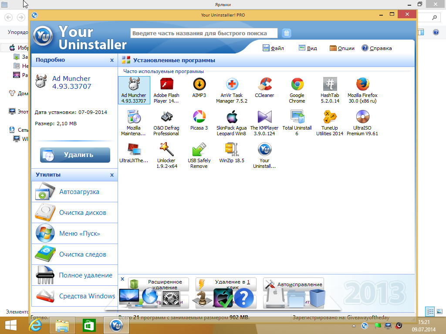Launch Internet Explorer from the taskbar
The width and height of the screenshot is (446, 334).
click(x=36, y=325)
